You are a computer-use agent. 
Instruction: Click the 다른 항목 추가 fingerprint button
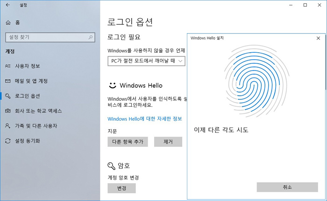(128, 142)
